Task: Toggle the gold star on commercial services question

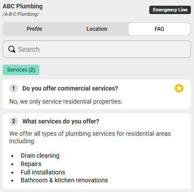Action: (x=179, y=88)
